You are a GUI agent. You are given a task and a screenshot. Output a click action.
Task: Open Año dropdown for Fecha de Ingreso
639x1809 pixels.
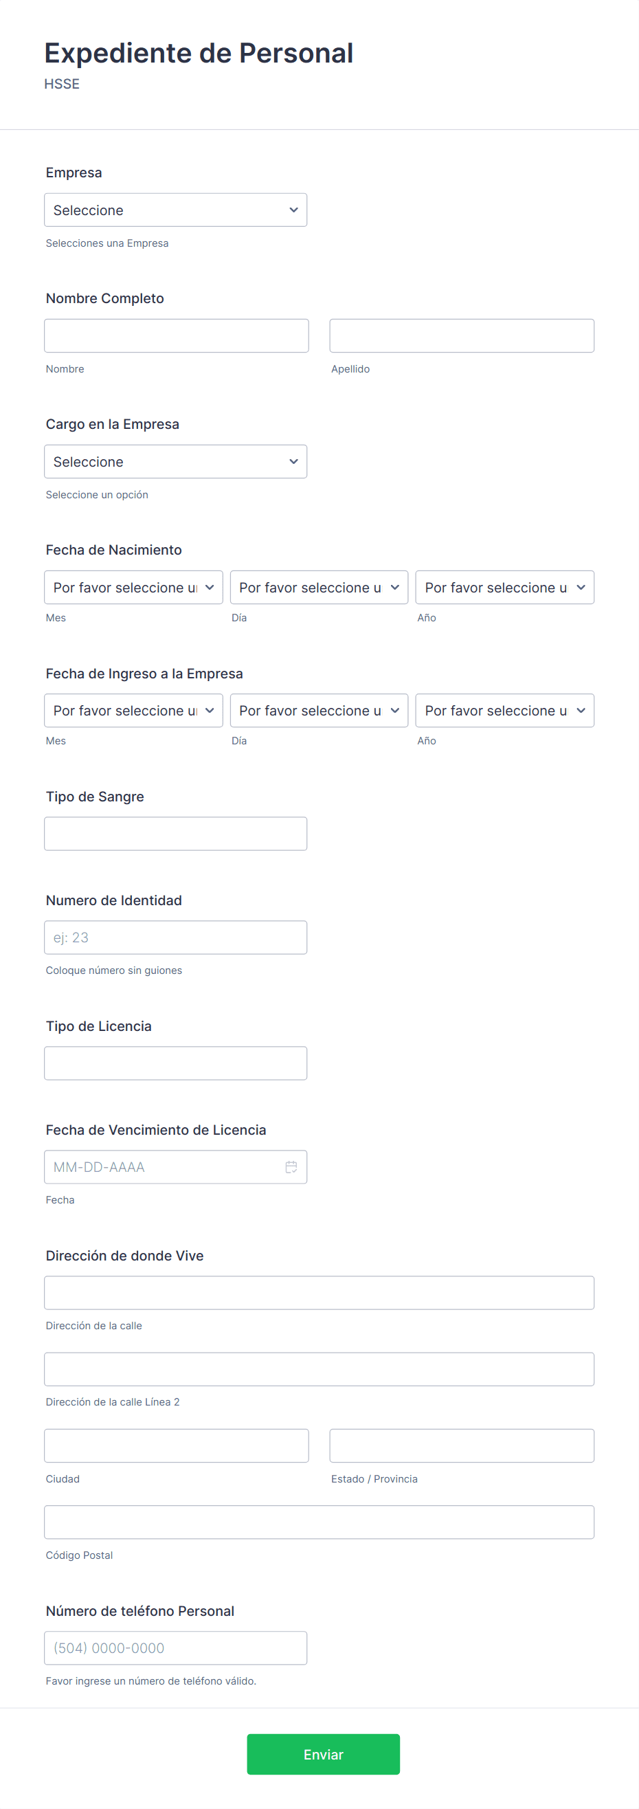tap(505, 710)
